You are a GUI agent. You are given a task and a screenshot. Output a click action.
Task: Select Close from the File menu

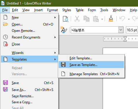(29, 44)
